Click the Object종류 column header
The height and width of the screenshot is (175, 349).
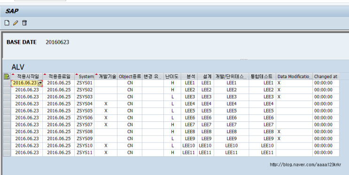(130, 77)
